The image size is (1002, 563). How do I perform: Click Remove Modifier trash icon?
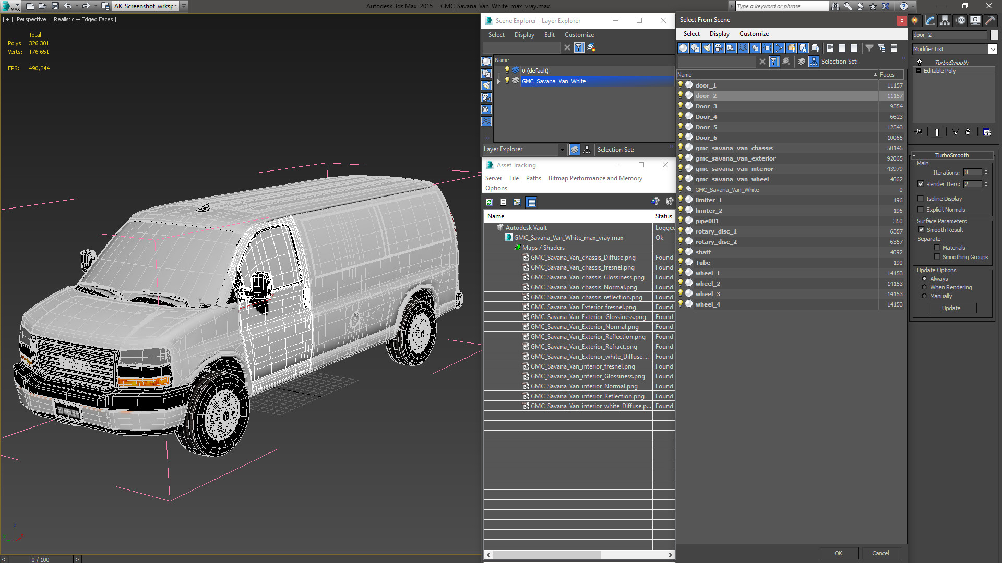point(968,132)
